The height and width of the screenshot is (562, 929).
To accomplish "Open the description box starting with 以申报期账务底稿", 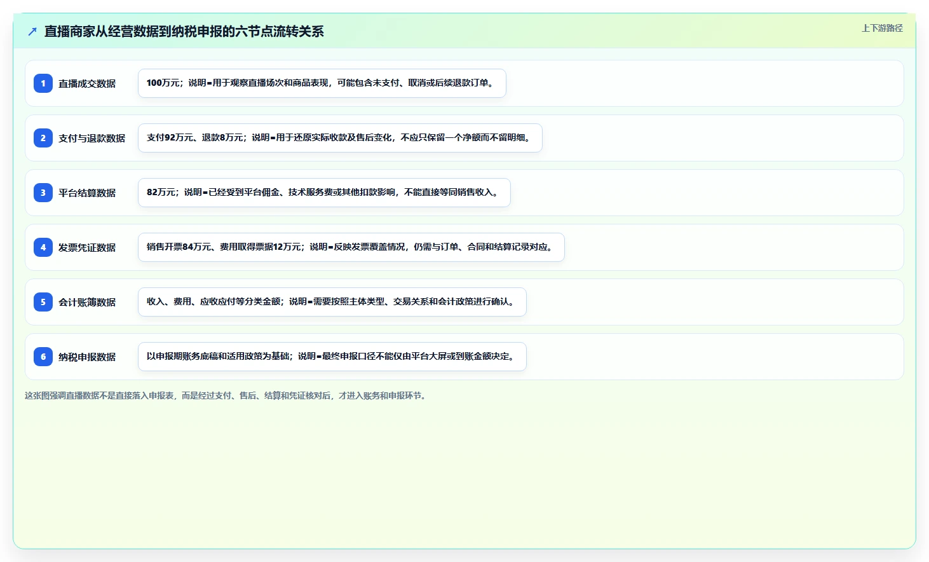I will point(332,357).
